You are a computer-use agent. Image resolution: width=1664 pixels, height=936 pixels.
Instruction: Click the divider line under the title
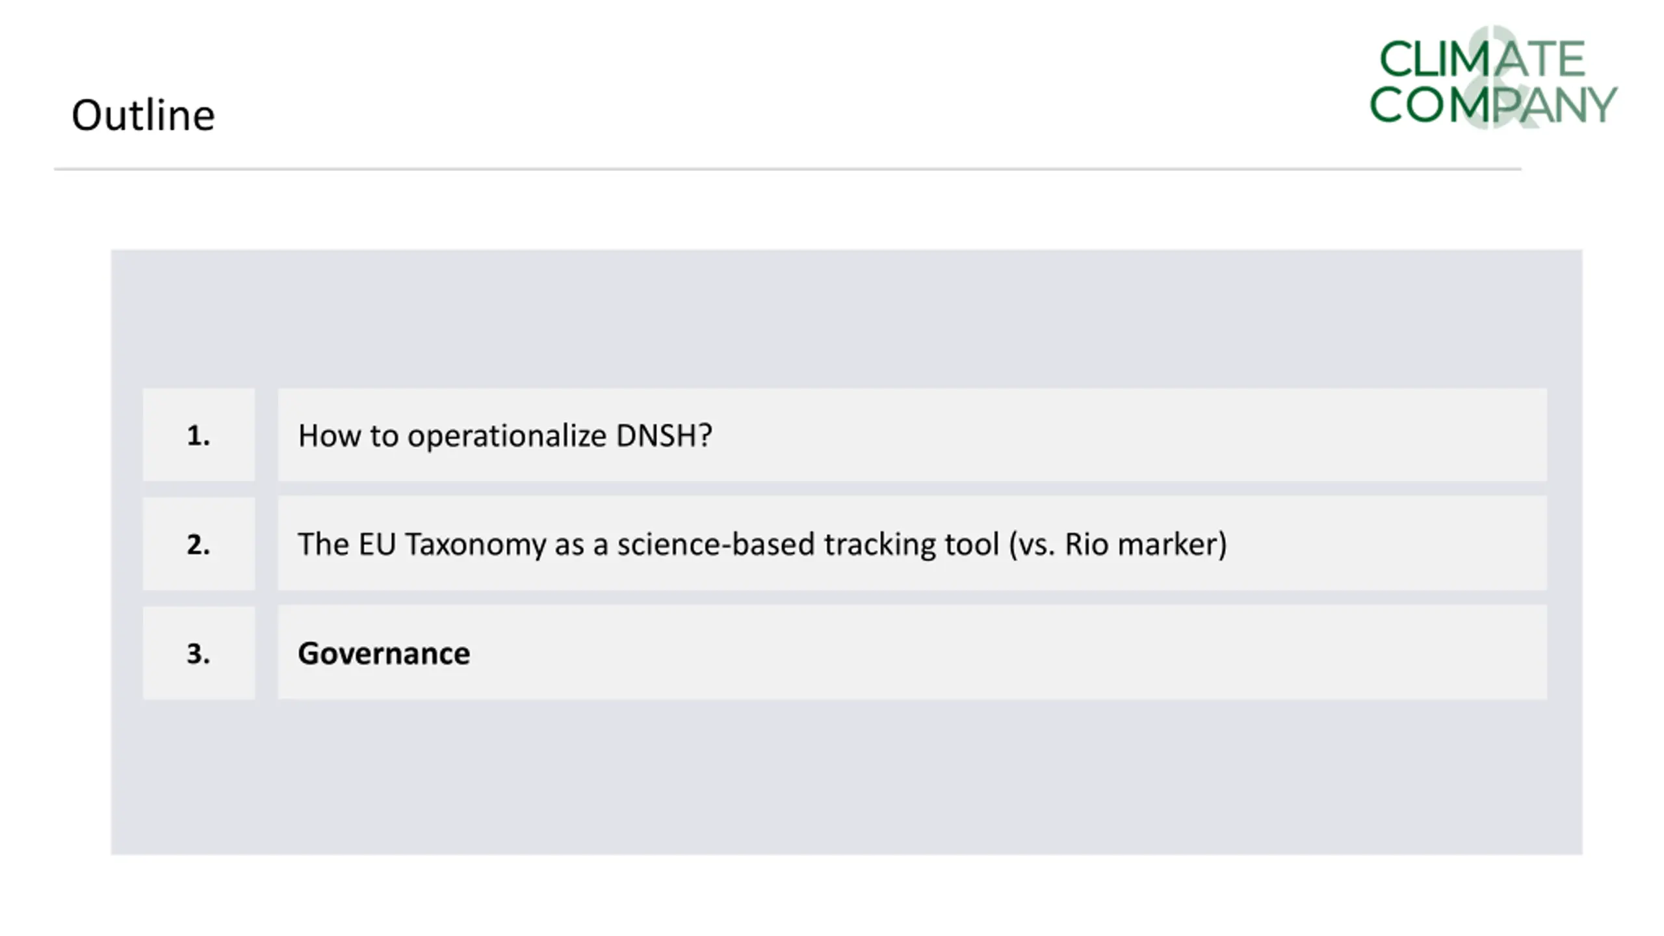[x=788, y=169]
